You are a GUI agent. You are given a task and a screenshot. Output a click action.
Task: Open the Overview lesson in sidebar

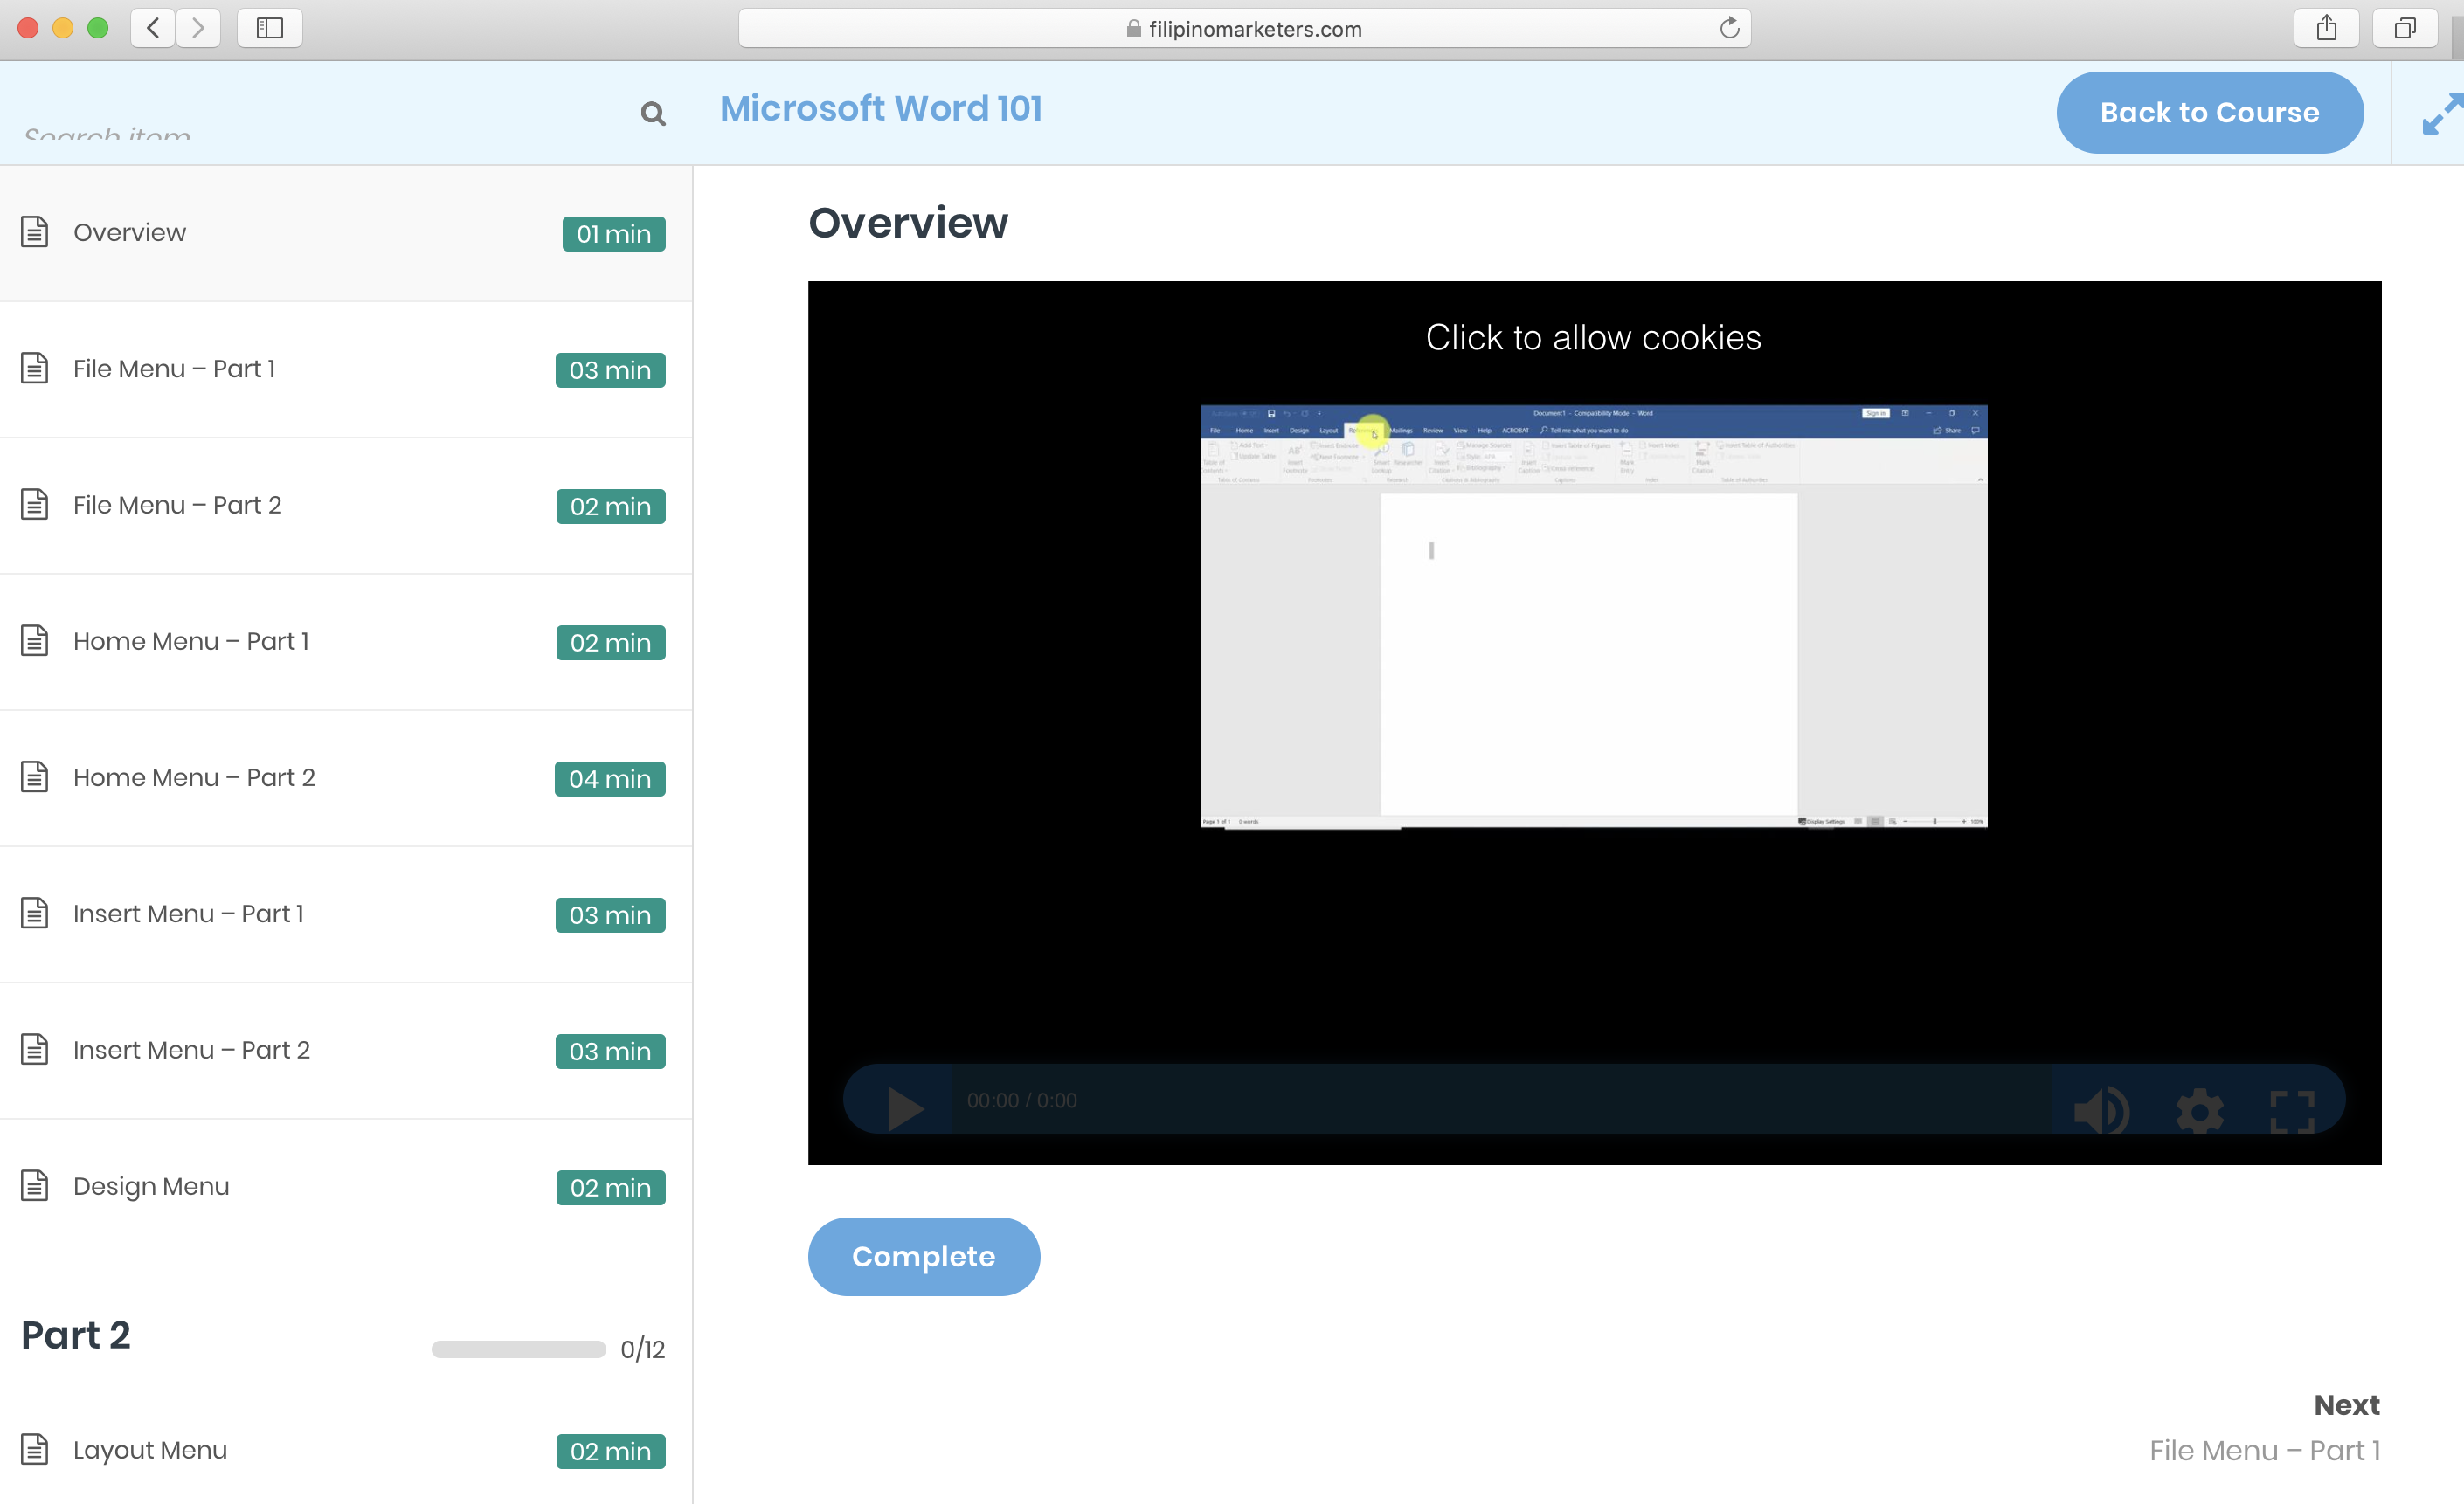[346, 233]
